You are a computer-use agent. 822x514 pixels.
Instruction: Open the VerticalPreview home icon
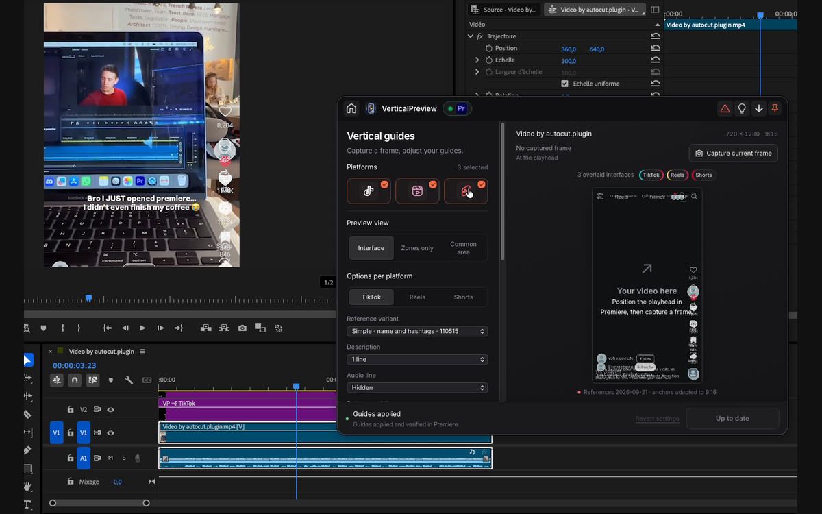click(351, 108)
